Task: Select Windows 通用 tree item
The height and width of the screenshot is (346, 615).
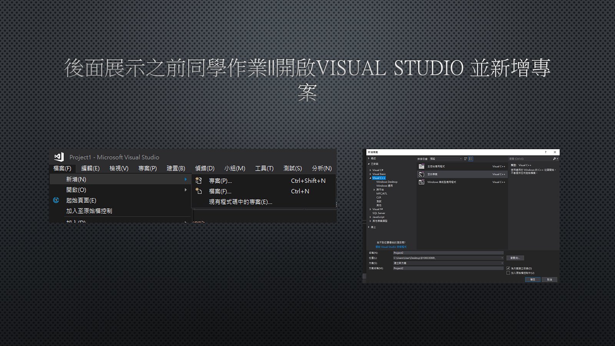Action: (384, 186)
